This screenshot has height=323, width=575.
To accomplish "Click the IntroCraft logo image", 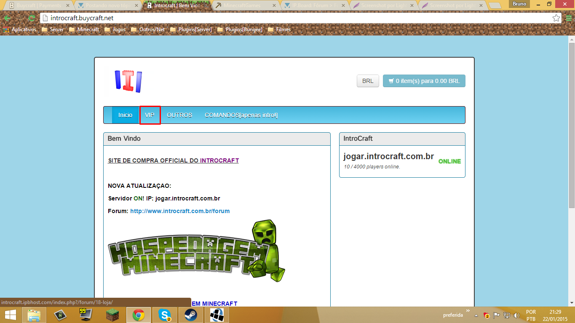I will point(128,81).
